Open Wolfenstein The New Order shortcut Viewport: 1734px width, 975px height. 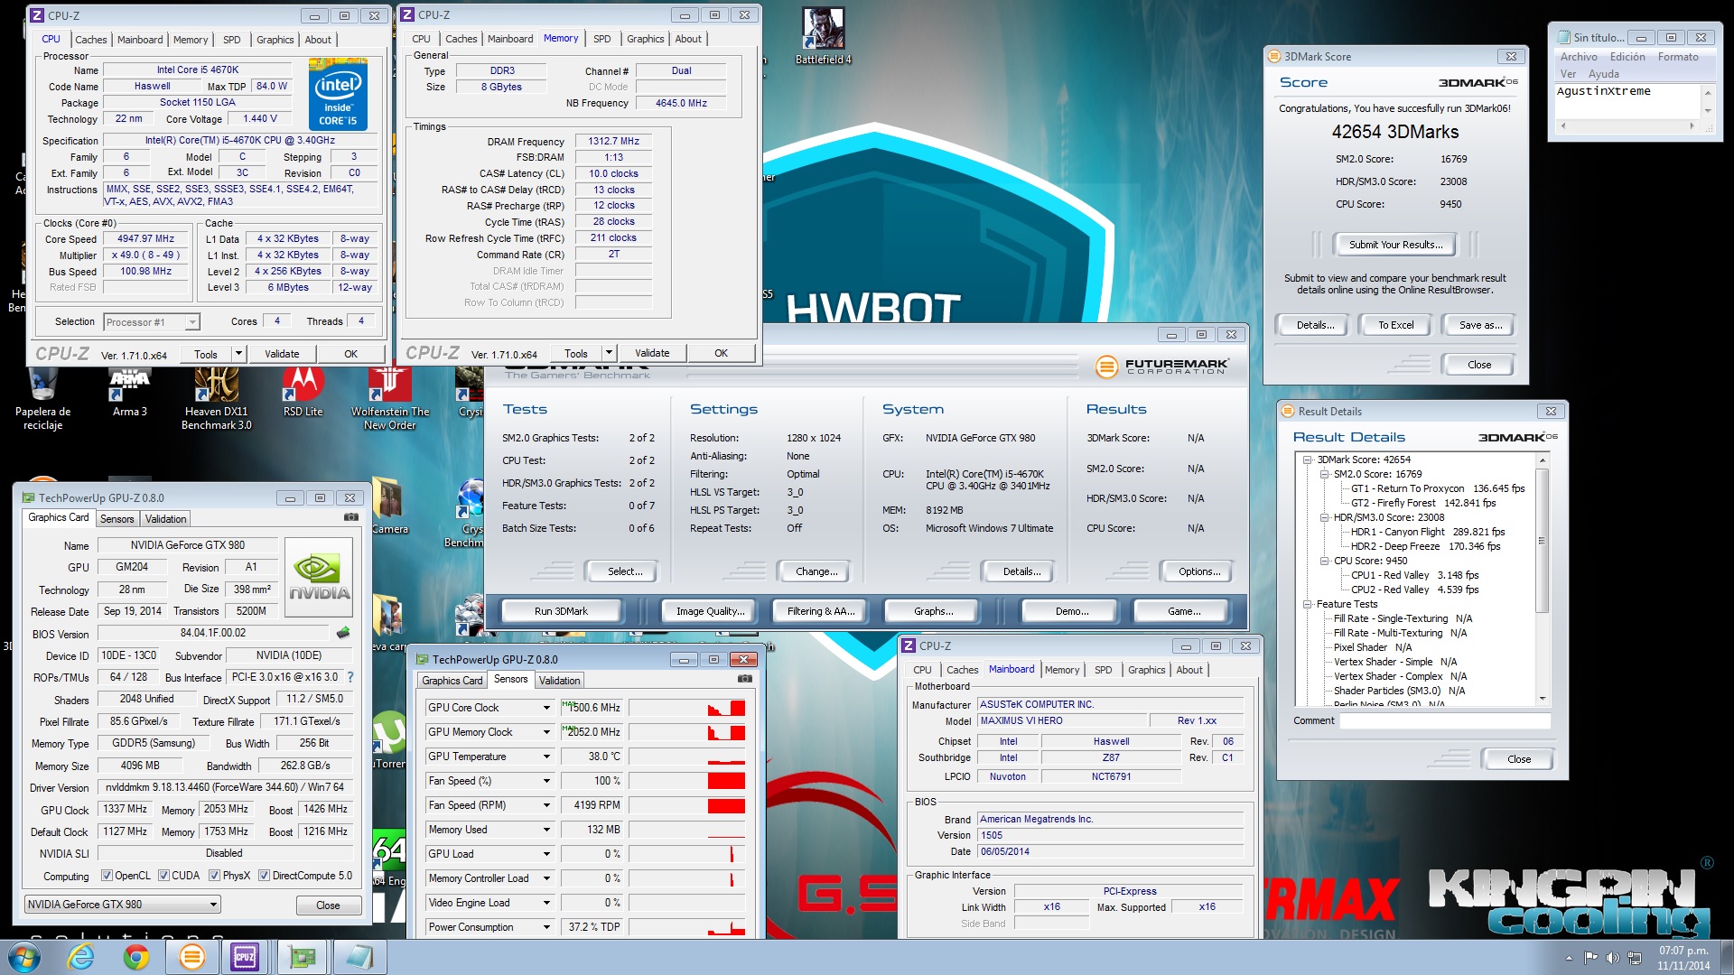[390, 400]
